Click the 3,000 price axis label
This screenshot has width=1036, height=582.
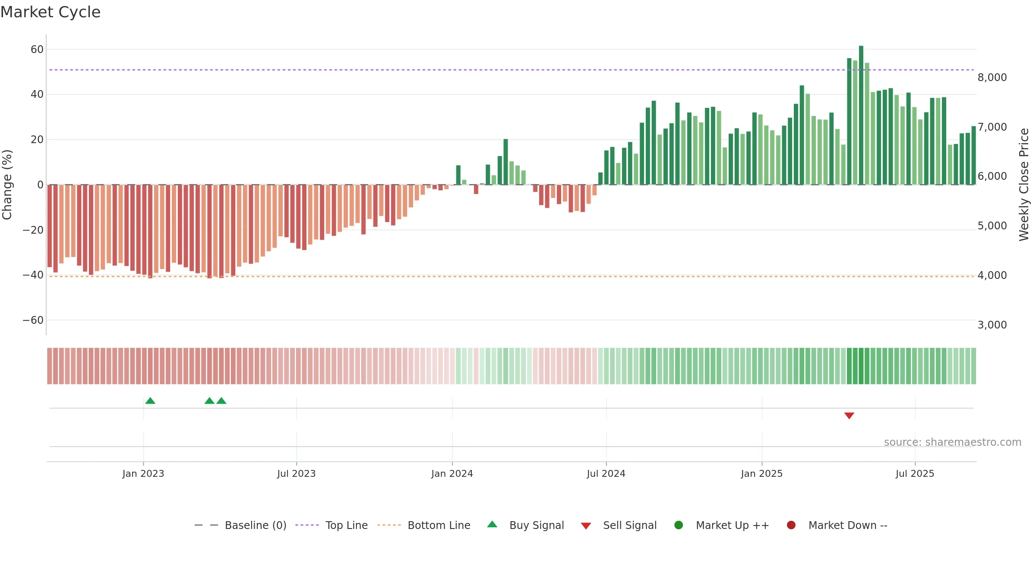coord(992,325)
